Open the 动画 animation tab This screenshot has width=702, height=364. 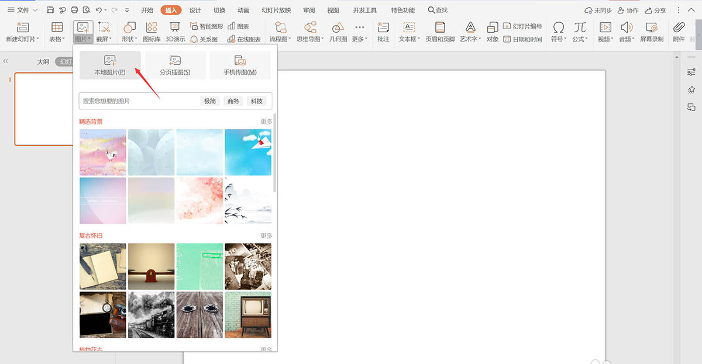point(243,11)
